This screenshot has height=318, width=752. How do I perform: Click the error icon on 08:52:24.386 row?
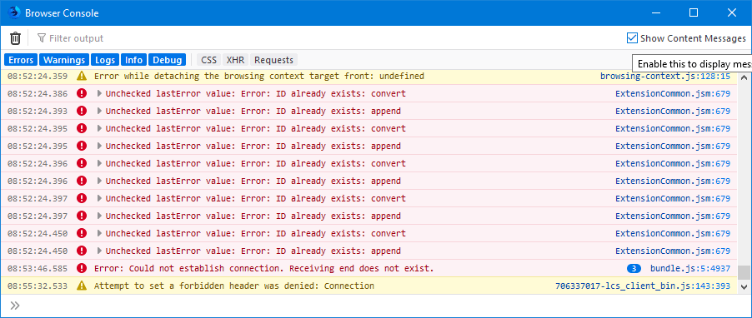(82, 93)
